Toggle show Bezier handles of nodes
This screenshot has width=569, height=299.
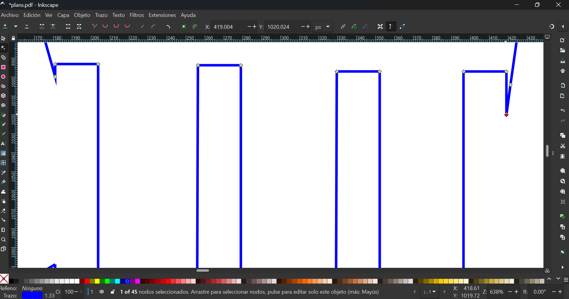tap(391, 26)
